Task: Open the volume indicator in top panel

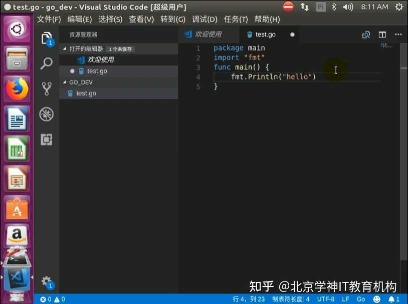Action: coord(348,6)
